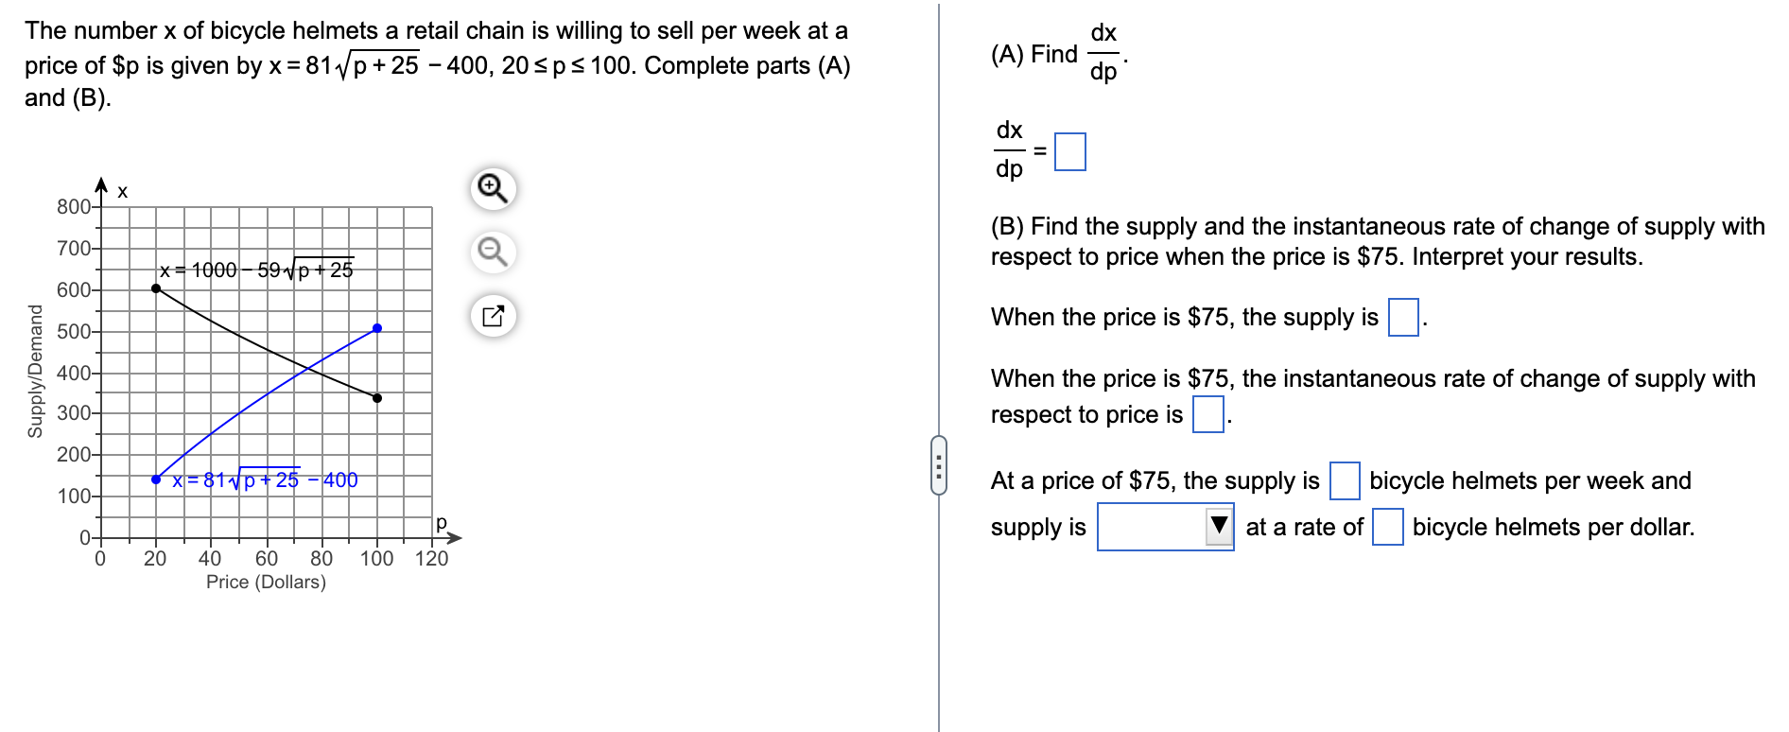Click the rate answer box before 'per dollar'

[1387, 527]
